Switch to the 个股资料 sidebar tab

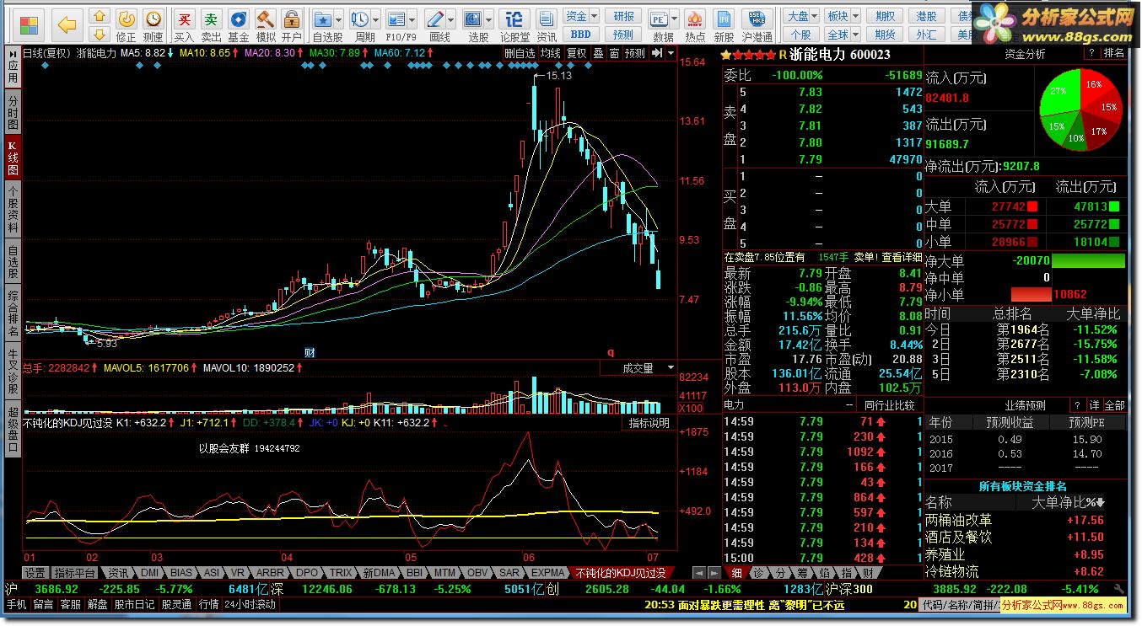pyautogui.click(x=13, y=210)
